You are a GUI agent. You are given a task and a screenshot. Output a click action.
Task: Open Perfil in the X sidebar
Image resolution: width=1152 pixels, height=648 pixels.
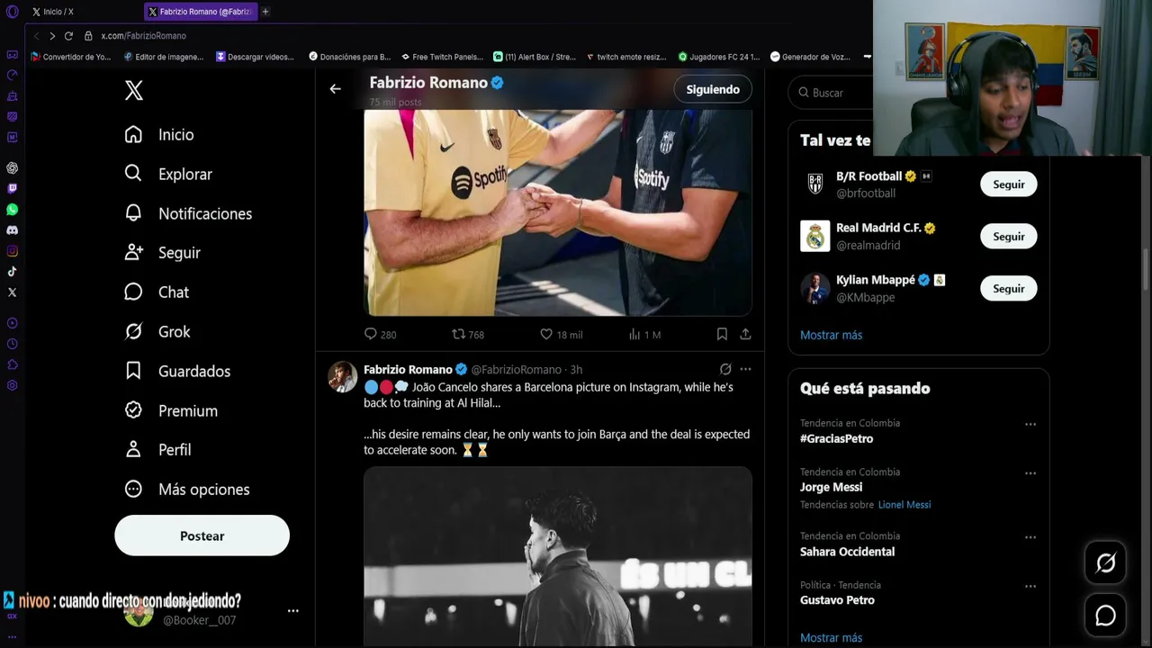point(157,449)
